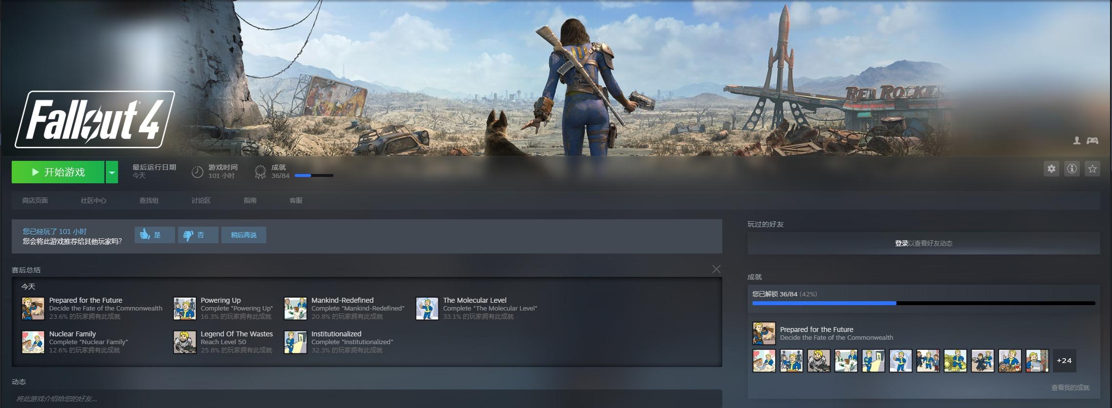
Task: Click the "20.8% 的玩家拥有此成就" text
Action: [x=347, y=316]
